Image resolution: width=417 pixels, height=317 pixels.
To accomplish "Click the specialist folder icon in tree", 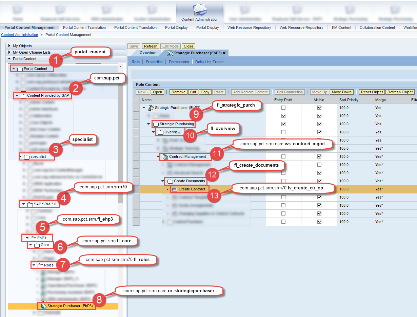I will 27,157.
